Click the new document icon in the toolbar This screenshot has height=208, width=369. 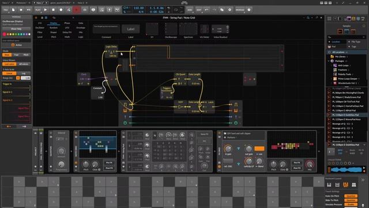click(13, 10)
